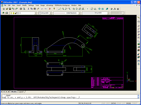Delete selection with the red X icon
Image resolution: width=141 pixels, height=105 pixels.
click(50, 9)
